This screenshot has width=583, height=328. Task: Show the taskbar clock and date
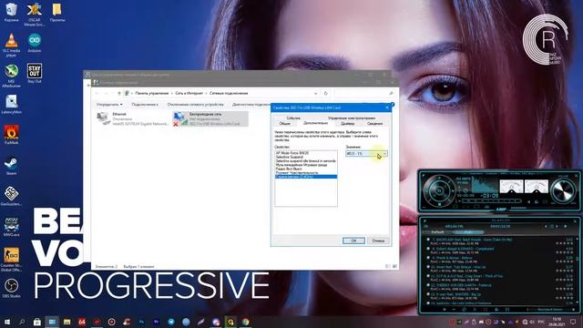click(557, 322)
